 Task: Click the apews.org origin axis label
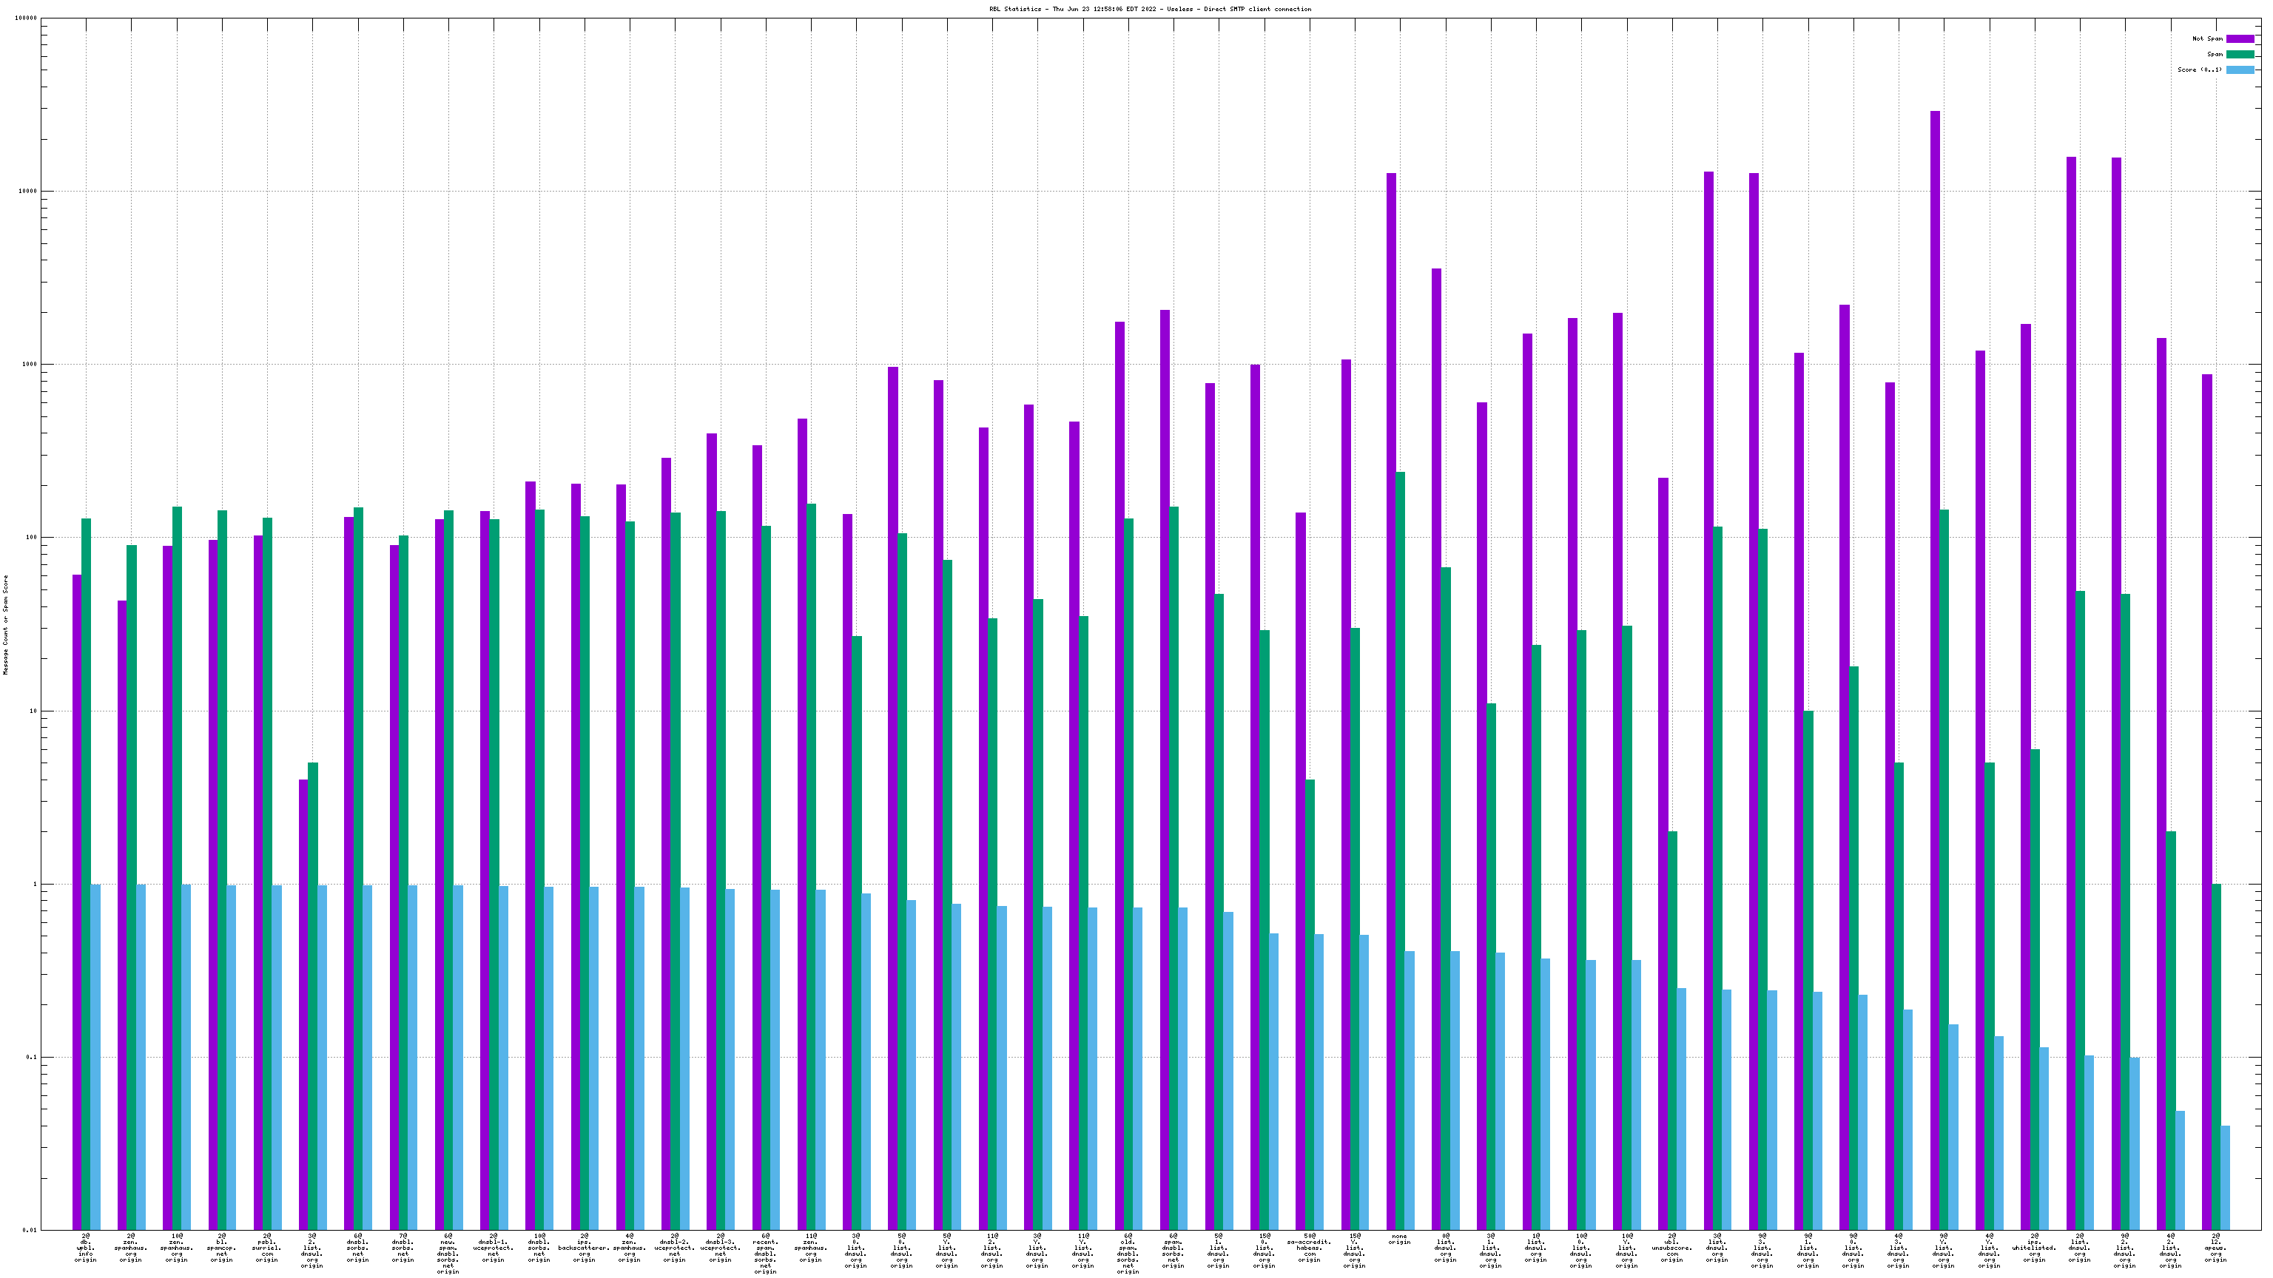tap(2215, 1248)
